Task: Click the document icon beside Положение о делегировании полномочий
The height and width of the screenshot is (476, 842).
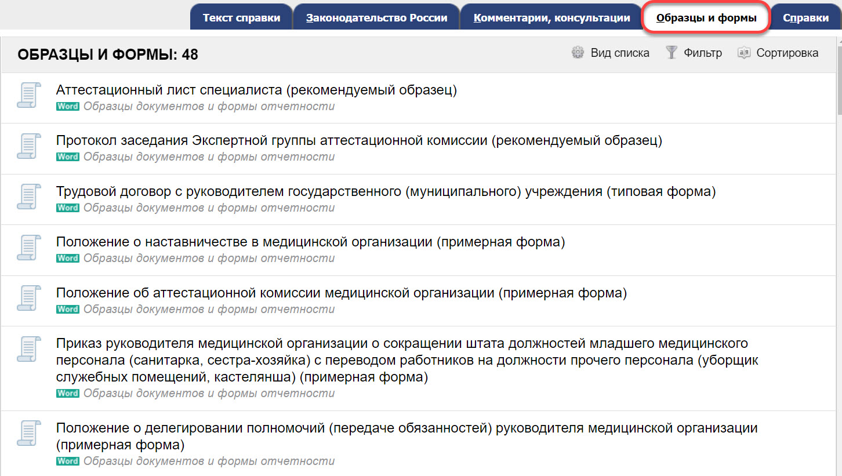Action: click(28, 434)
